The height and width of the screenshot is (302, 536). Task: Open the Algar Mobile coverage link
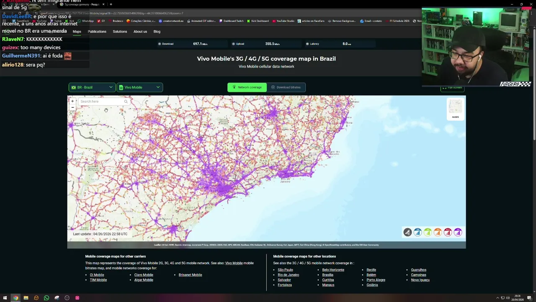[144, 280]
